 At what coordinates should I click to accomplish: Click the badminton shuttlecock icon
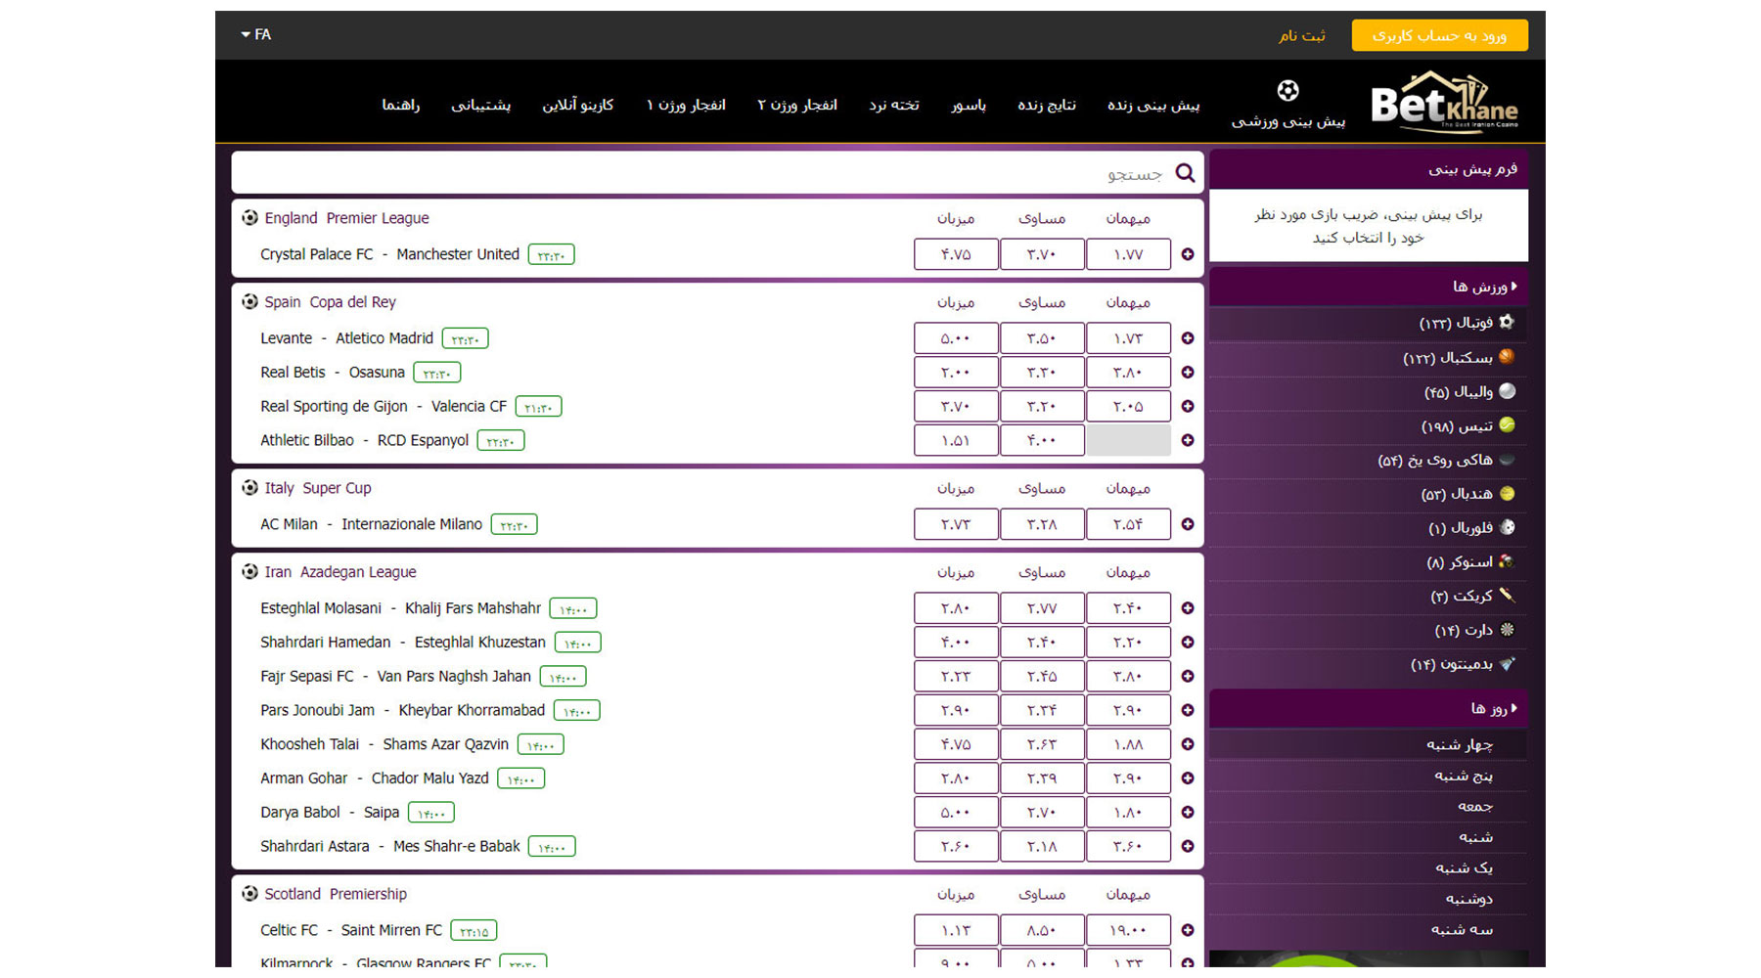[x=1507, y=664]
